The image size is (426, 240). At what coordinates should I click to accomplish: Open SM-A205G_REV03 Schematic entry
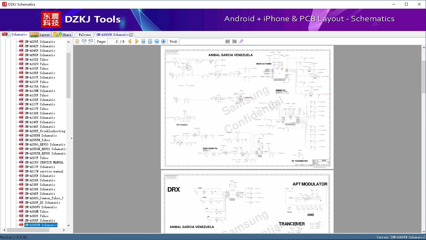point(45,144)
